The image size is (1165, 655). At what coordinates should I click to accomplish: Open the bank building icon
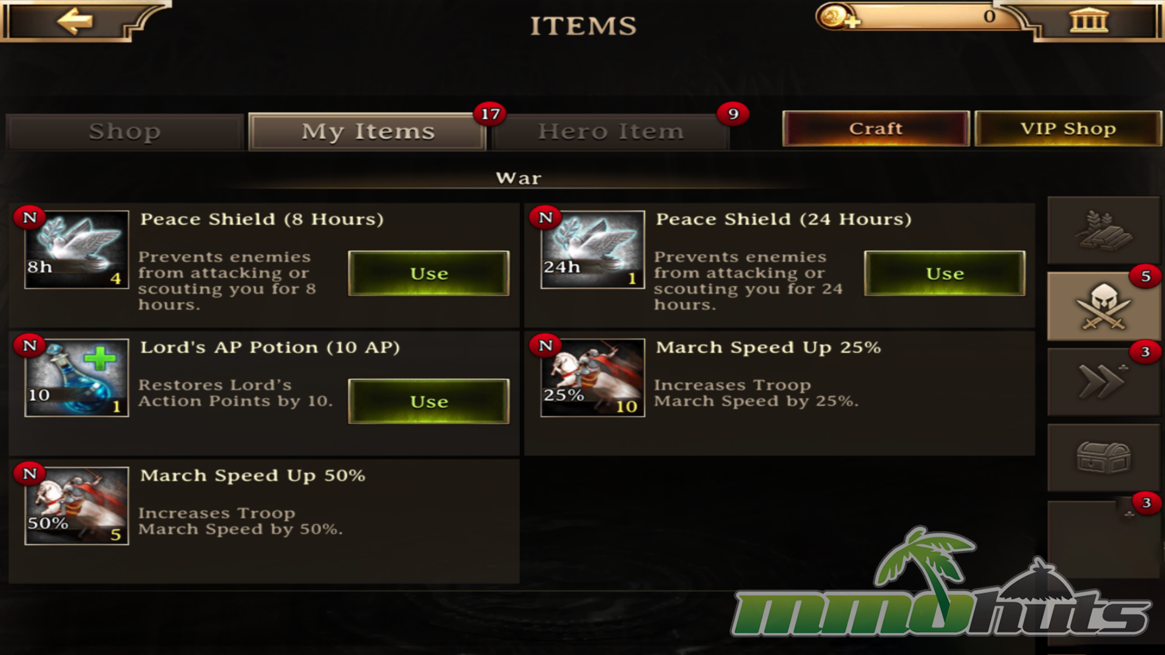tap(1089, 20)
